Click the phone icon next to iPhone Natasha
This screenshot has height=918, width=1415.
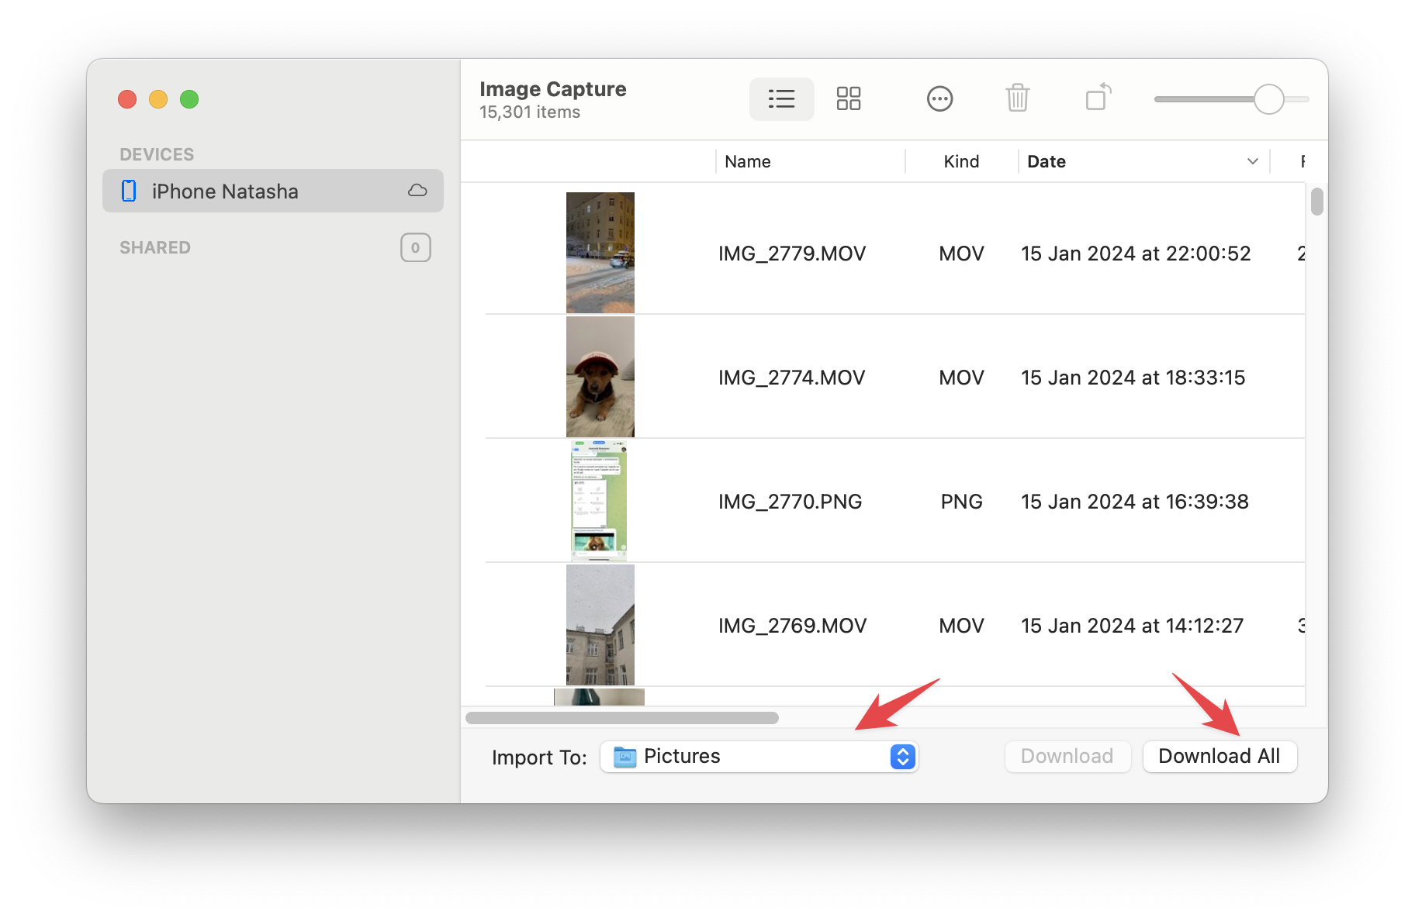coord(129,191)
